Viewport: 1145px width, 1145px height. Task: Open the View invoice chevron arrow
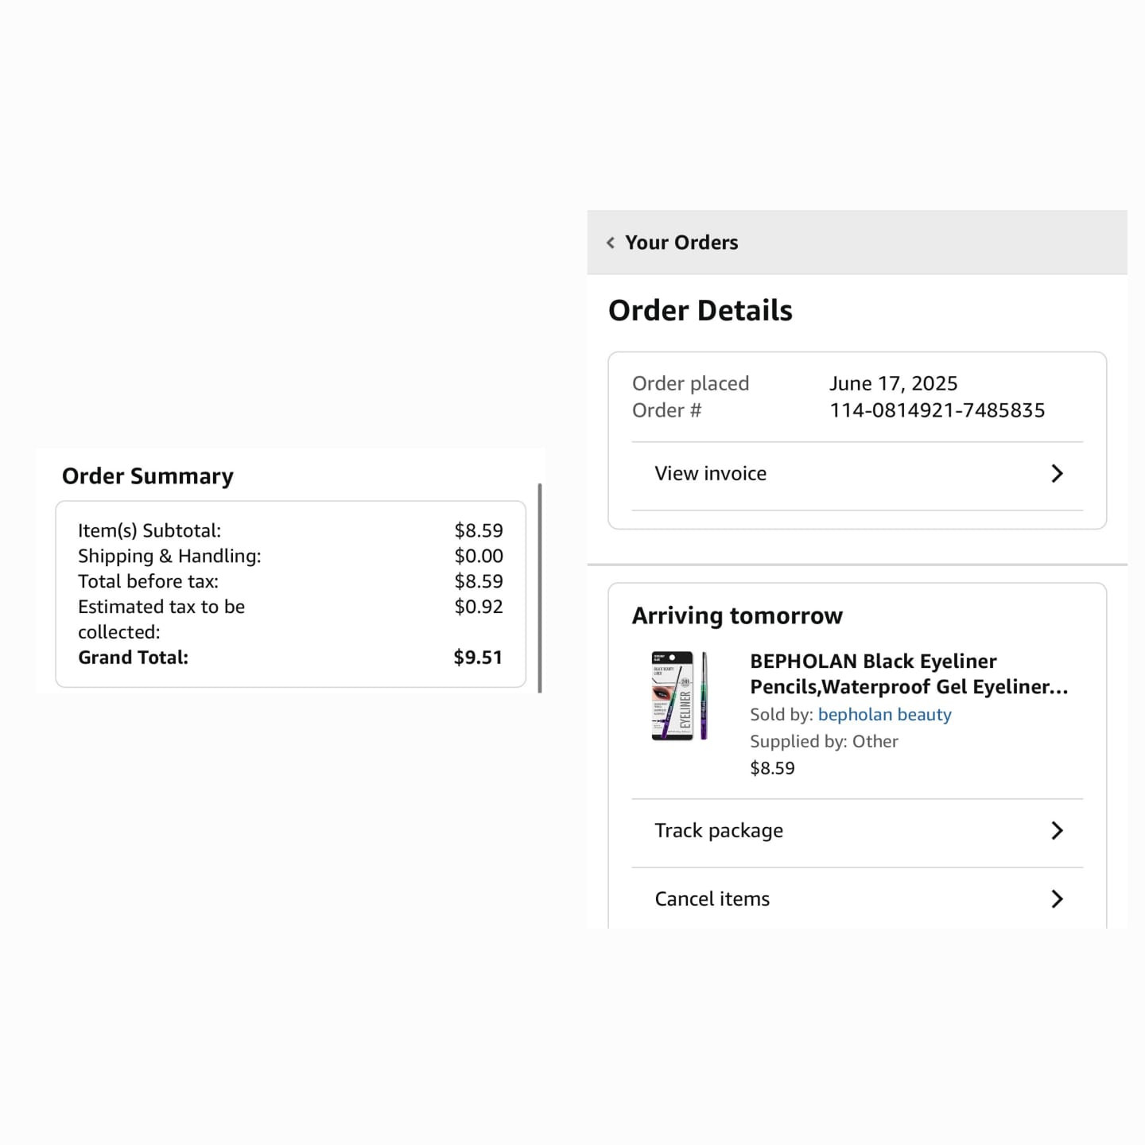pos(1057,474)
